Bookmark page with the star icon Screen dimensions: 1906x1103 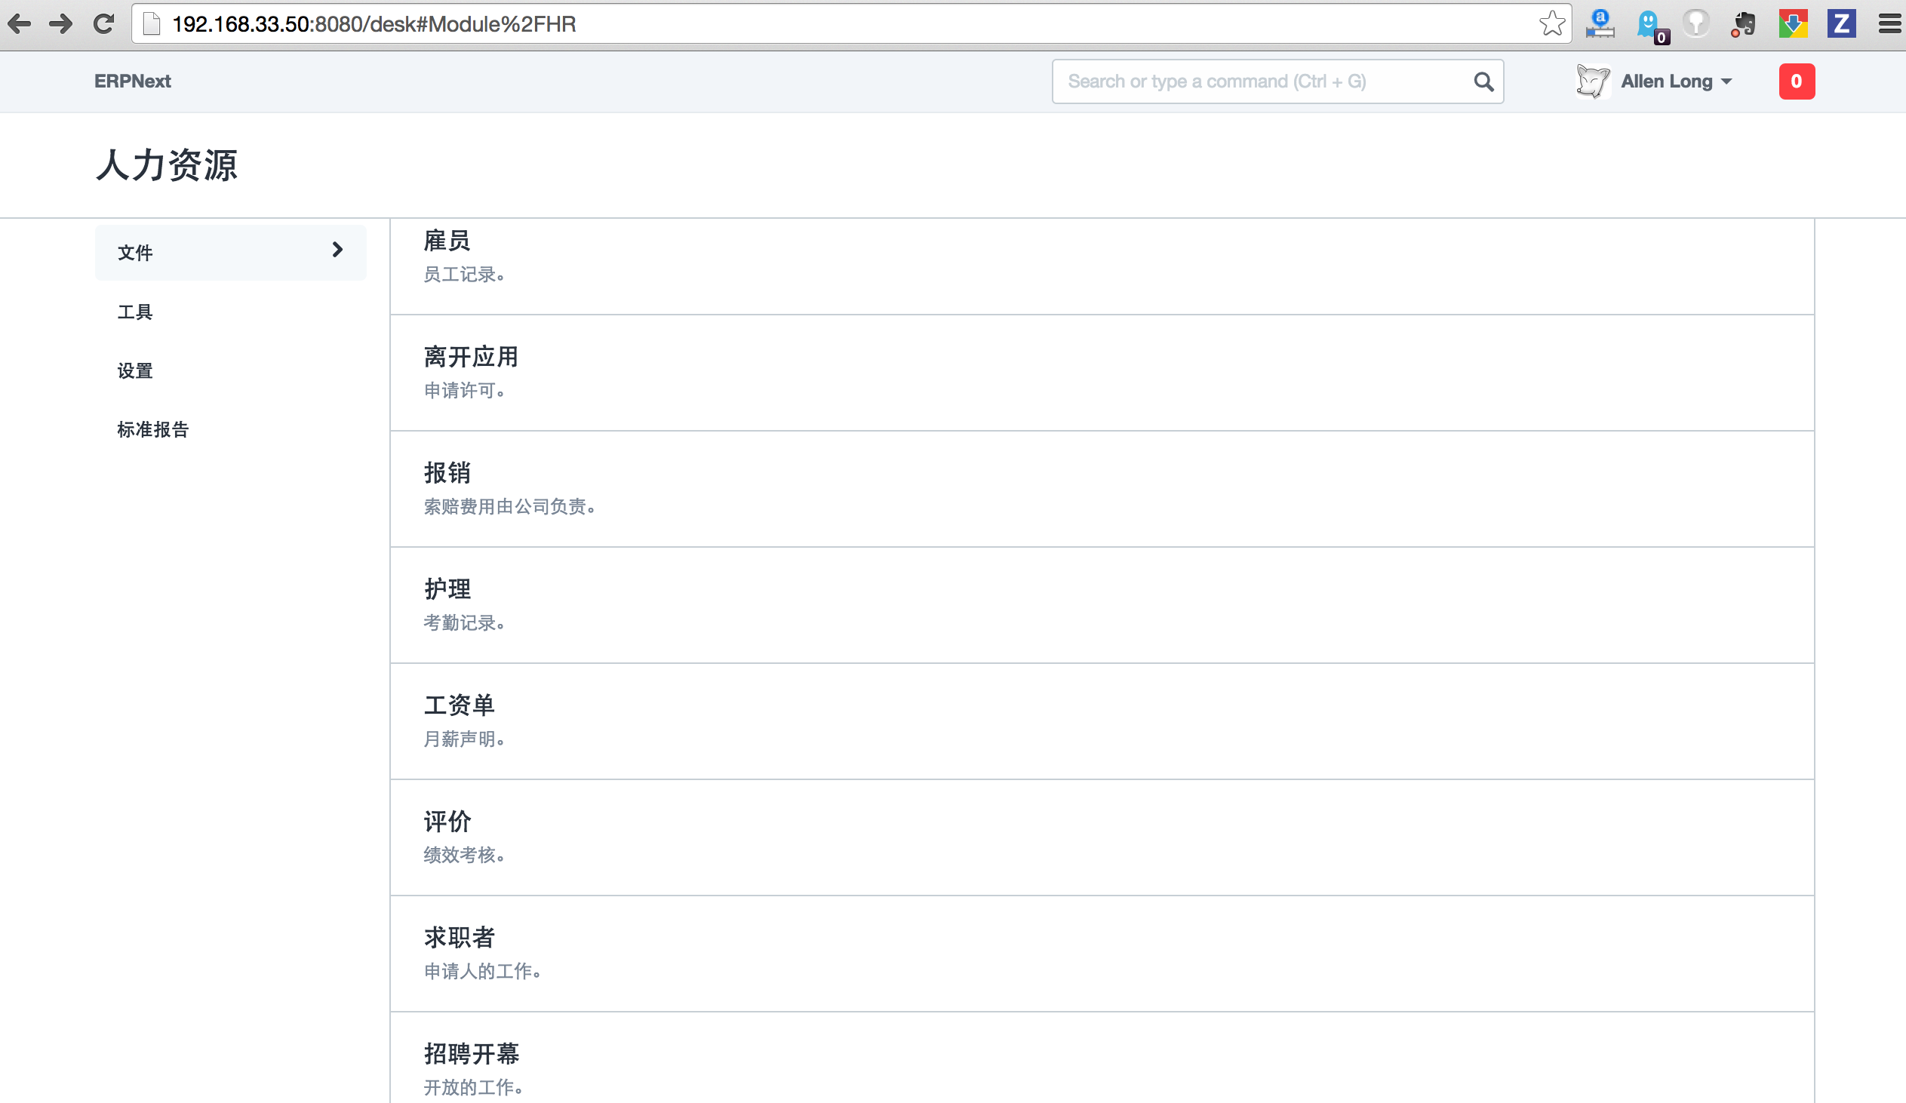[x=1552, y=24]
